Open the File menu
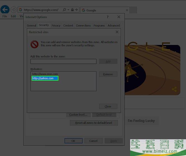This screenshot has width=186, height=156. pyautogui.click(x=5, y=16)
